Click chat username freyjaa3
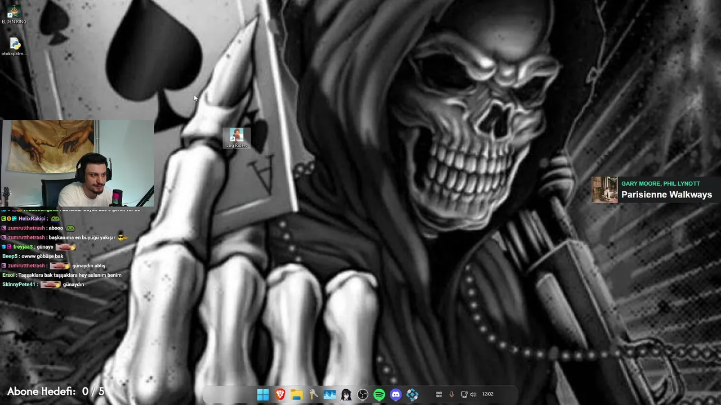721x405 pixels. coord(23,247)
